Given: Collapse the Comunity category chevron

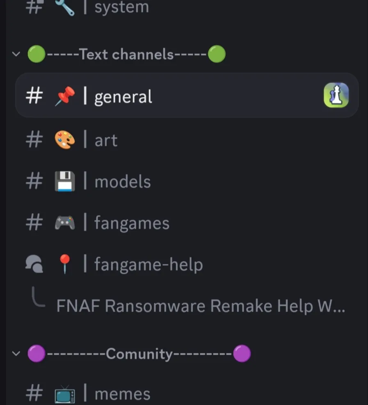Looking at the screenshot, I should pos(16,353).
